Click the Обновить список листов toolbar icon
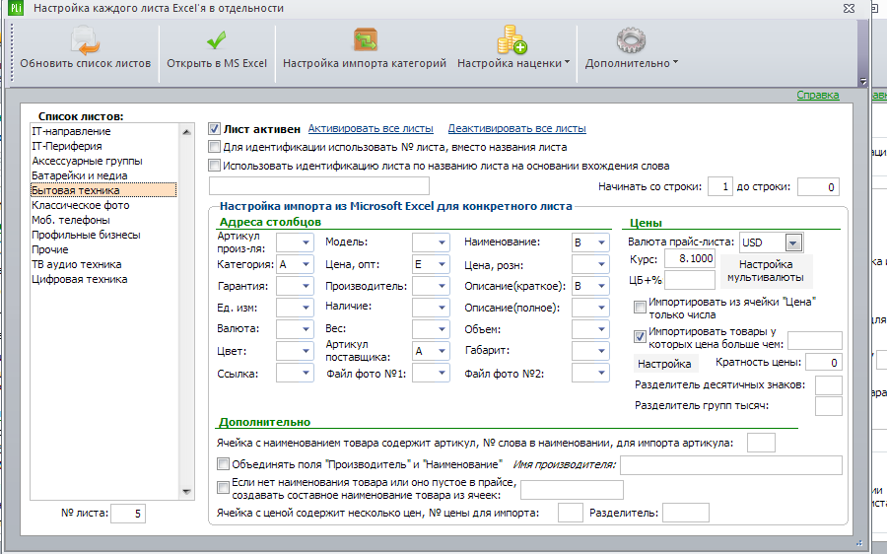Image resolution: width=887 pixels, height=554 pixels. click(85, 39)
